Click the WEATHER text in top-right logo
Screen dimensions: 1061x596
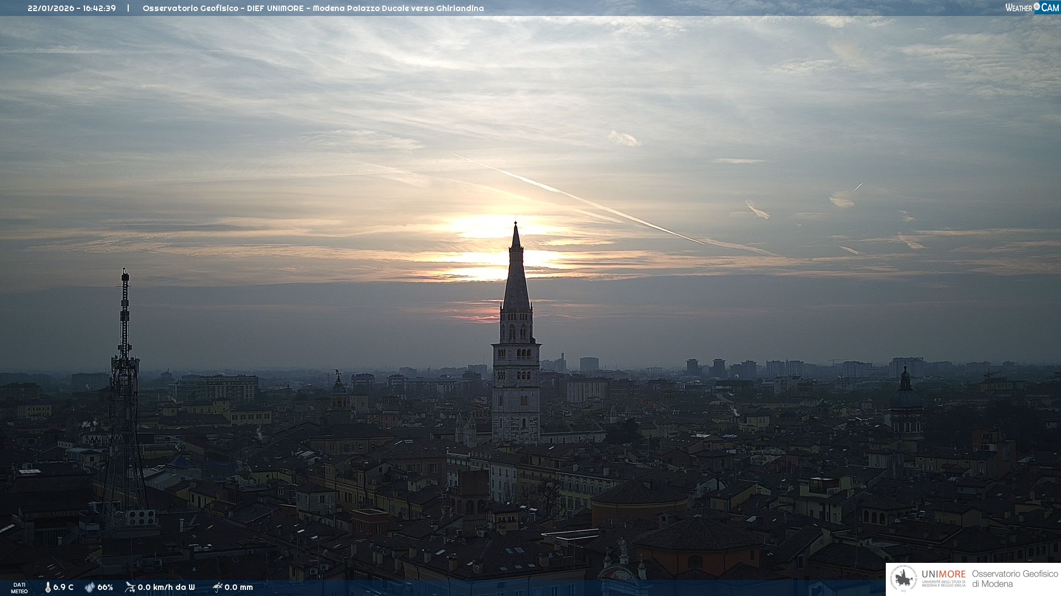pyautogui.click(x=1018, y=8)
